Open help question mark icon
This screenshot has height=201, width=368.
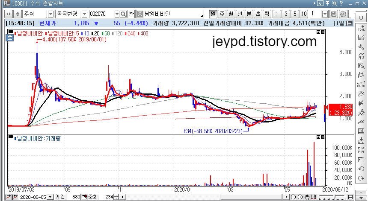click(341, 3)
